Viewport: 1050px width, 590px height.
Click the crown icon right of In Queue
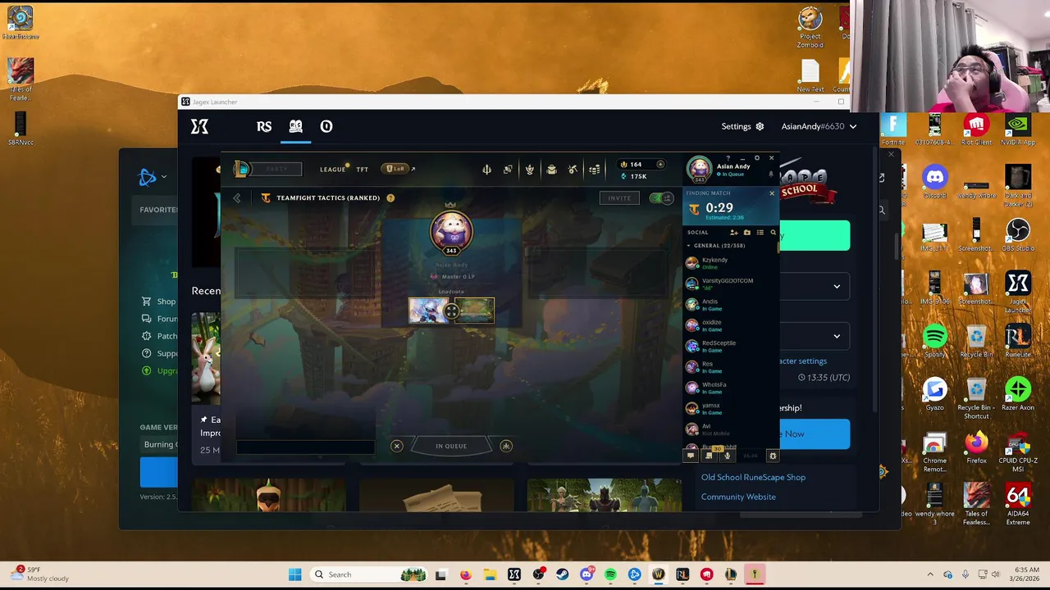click(506, 446)
